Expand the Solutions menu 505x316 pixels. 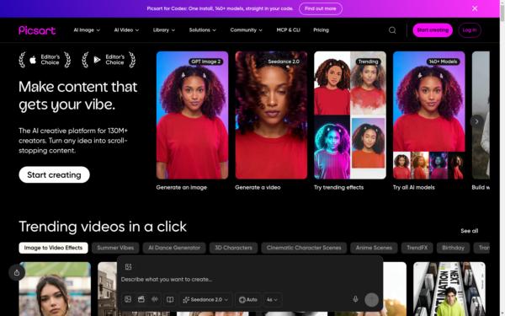(x=203, y=30)
